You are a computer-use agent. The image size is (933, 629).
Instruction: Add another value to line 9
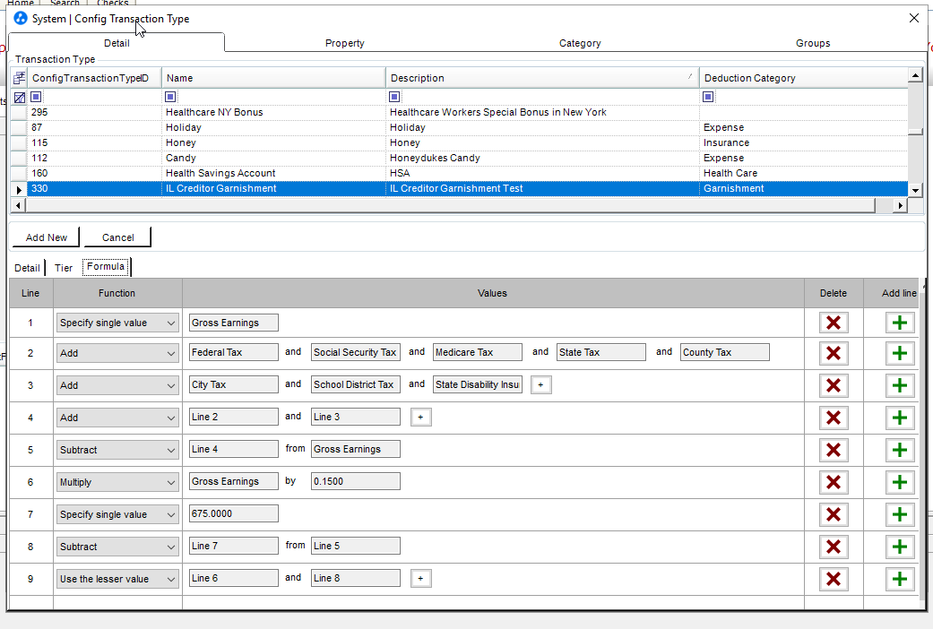[x=420, y=579]
